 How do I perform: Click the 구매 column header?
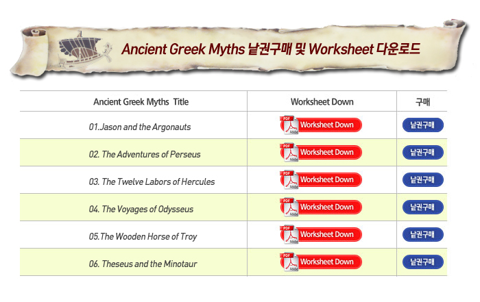[423, 102]
